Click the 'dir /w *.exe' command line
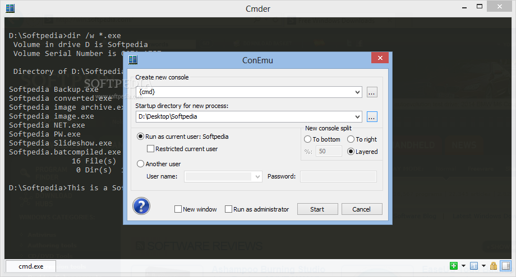This screenshot has height=277, width=516. click(94, 35)
